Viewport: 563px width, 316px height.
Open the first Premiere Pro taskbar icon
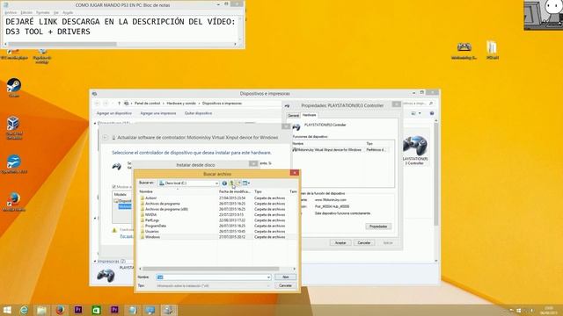78,310
